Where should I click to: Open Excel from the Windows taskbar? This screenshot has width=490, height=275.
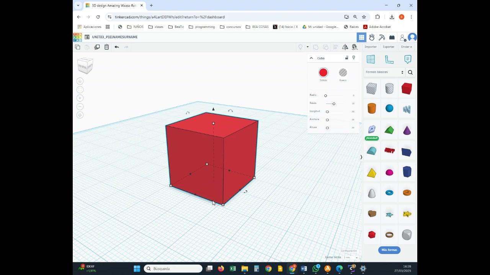point(233,269)
